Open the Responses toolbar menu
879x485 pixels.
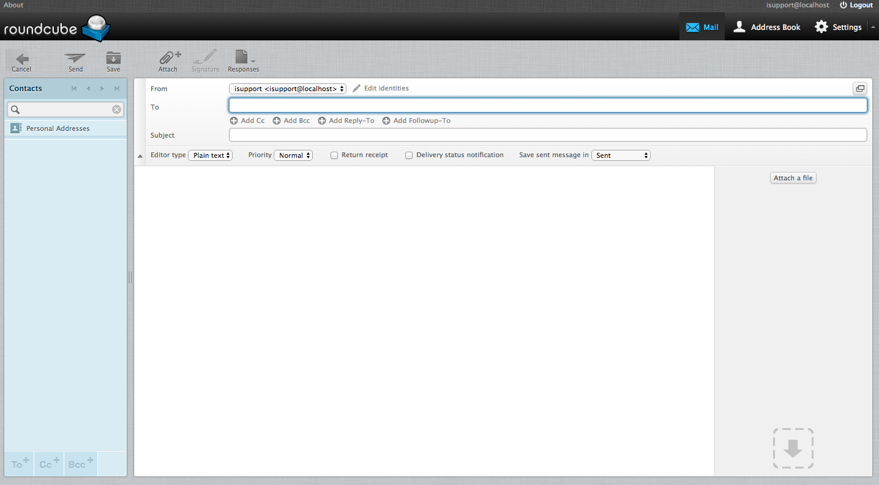(243, 59)
